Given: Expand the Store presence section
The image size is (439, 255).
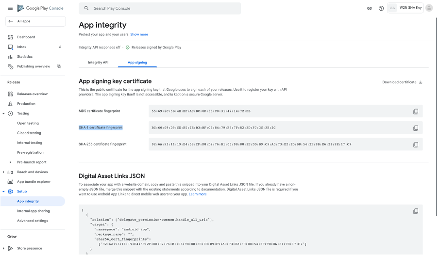Looking at the screenshot, I should coord(4,248).
